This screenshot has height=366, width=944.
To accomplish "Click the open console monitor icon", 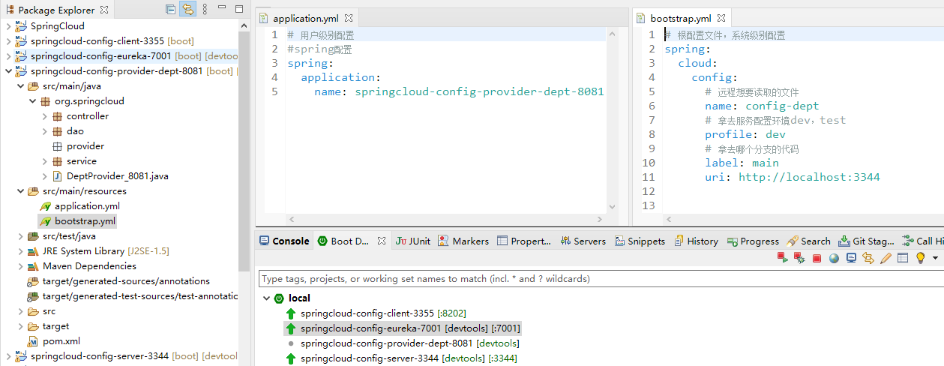I will [851, 258].
